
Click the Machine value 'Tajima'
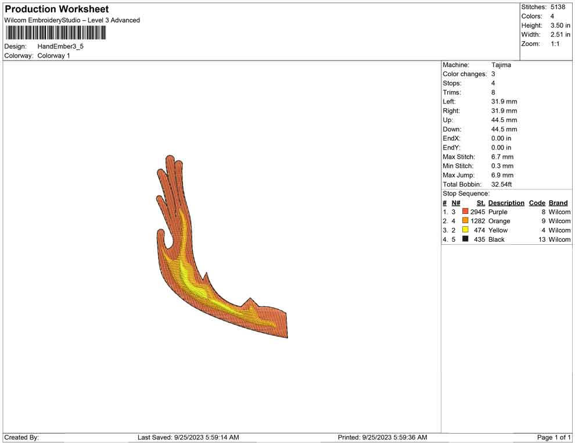click(x=501, y=65)
